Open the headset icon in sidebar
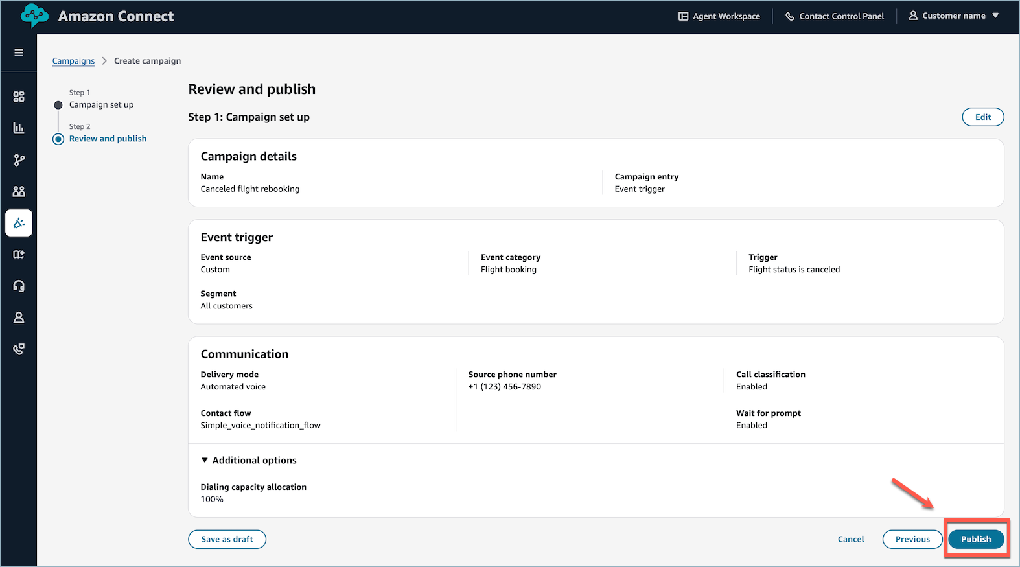Screen dimensions: 1020x567 tap(19, 286)
